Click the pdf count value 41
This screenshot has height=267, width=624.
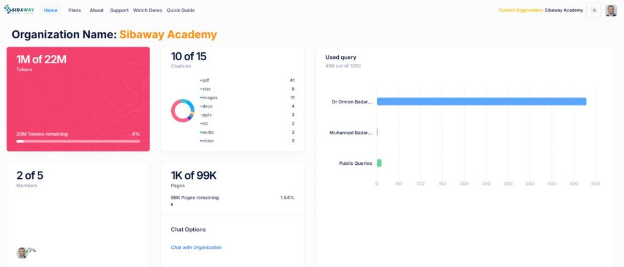pyautogui.click(x=292, y=80)
